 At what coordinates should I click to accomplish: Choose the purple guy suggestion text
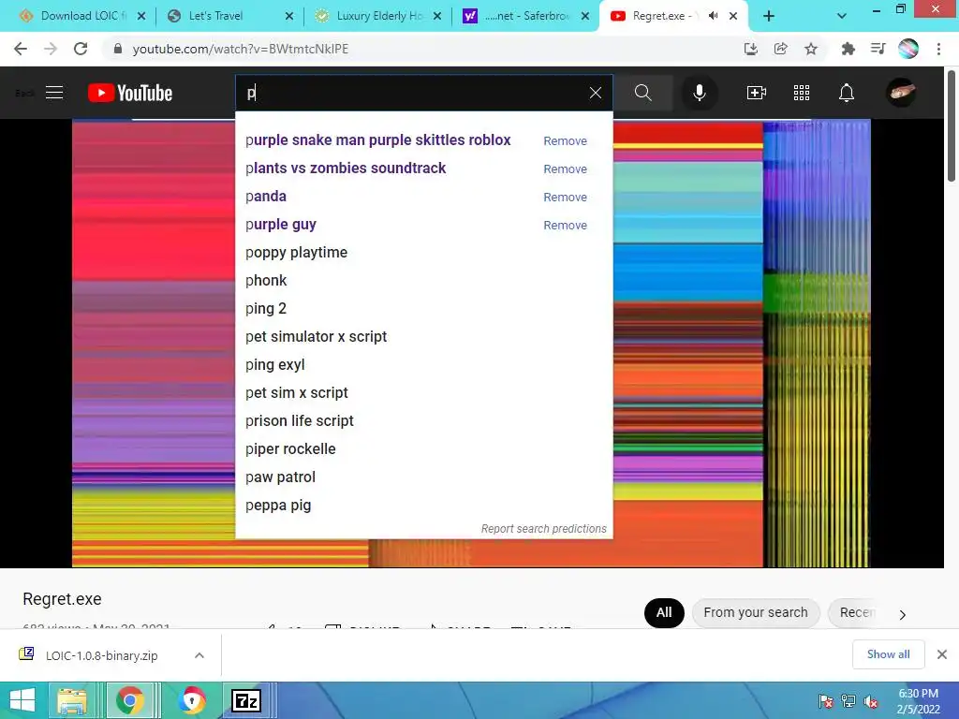point(281,225)
